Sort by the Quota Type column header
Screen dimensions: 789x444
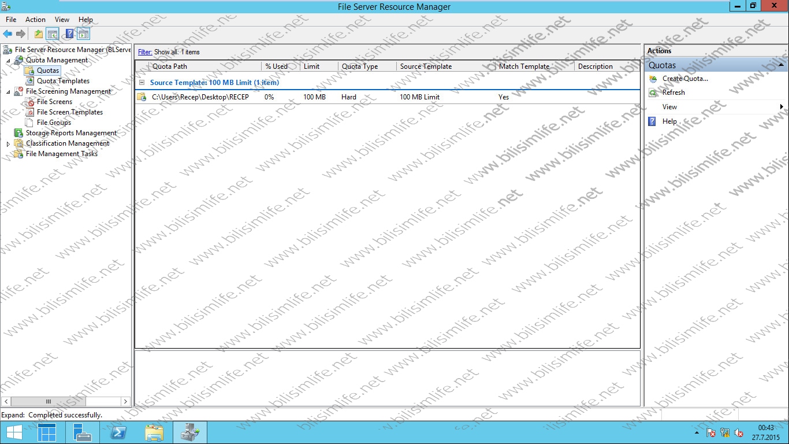click(x=367, y=66)
